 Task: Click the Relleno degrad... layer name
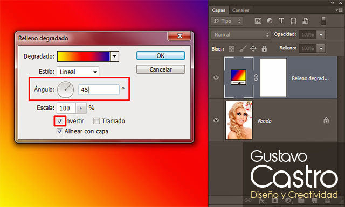pos(310,78)
